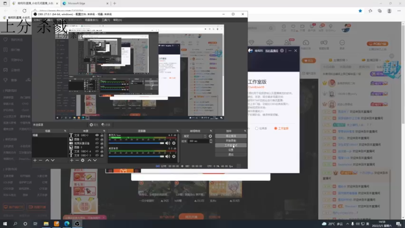This screenshot has height=228, width=405.
Task: Add a new scene in OBS
Action: tap(35, 160)
